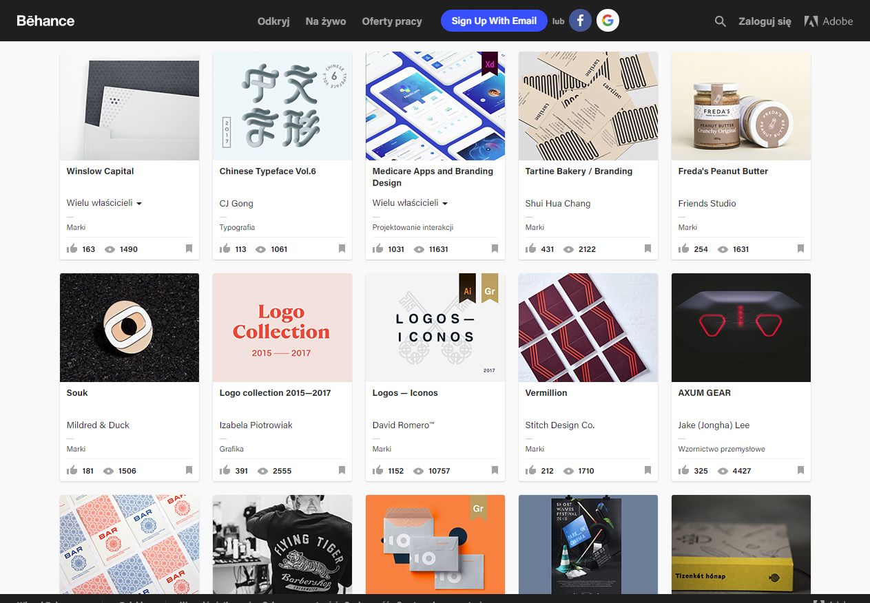Click the thumbs-up icon on Medicare Apps card

pyautogui.click(x=378, y=248)
